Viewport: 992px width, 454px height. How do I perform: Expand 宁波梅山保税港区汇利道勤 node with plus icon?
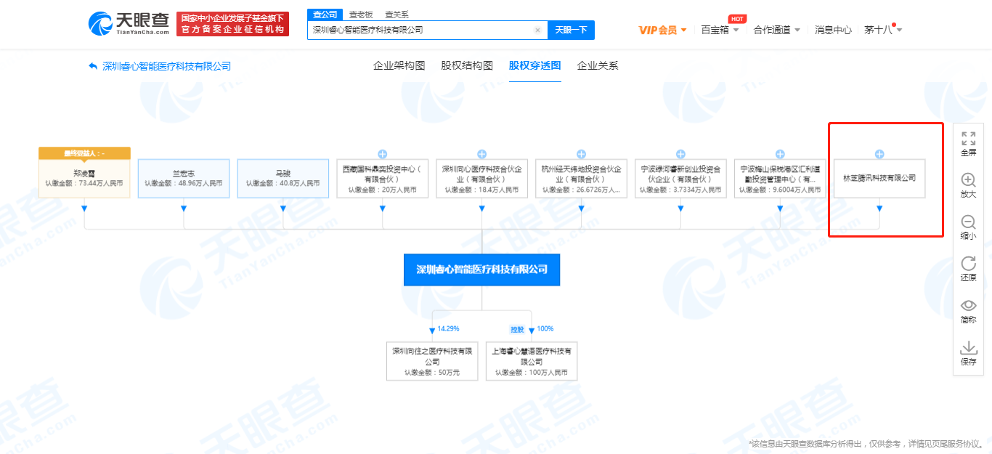(780, 154)
